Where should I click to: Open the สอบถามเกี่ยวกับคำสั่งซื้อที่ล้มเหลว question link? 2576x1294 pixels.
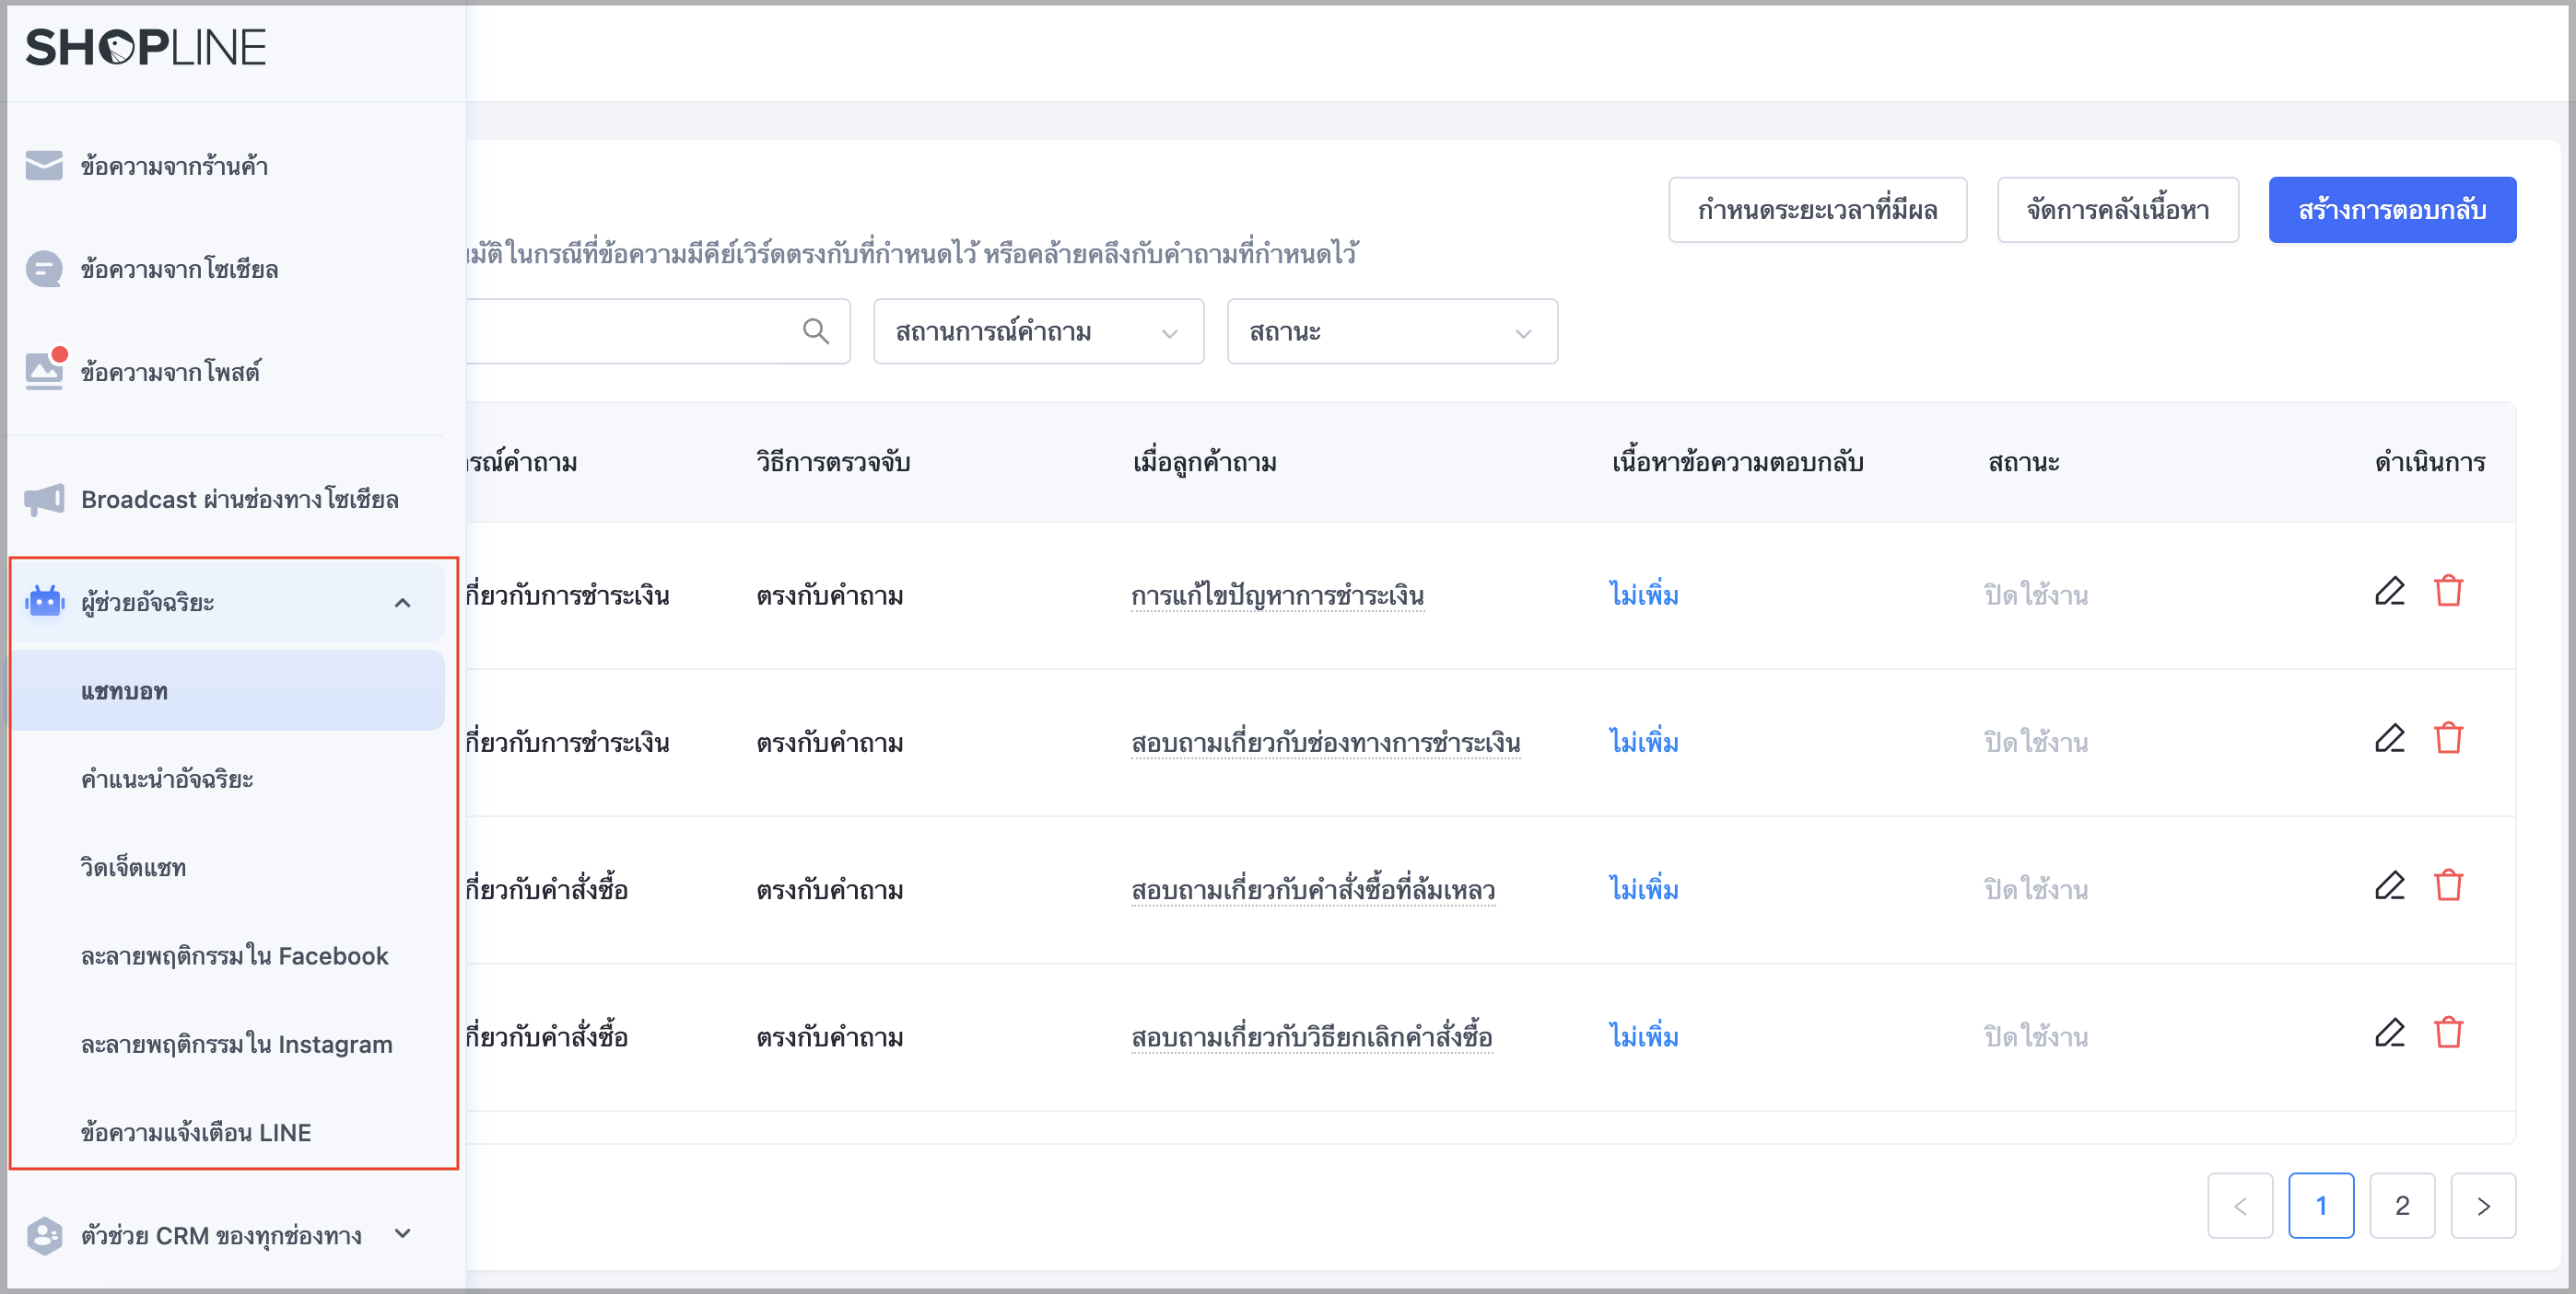tap(1313, 889)
